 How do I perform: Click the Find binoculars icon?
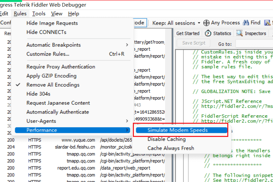click(246, 23)
